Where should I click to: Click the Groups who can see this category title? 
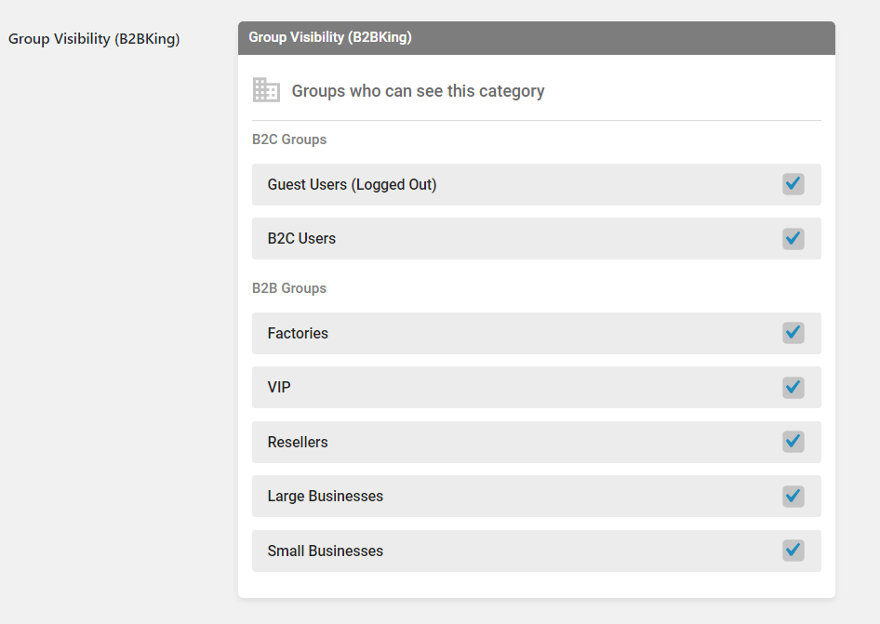418,91
